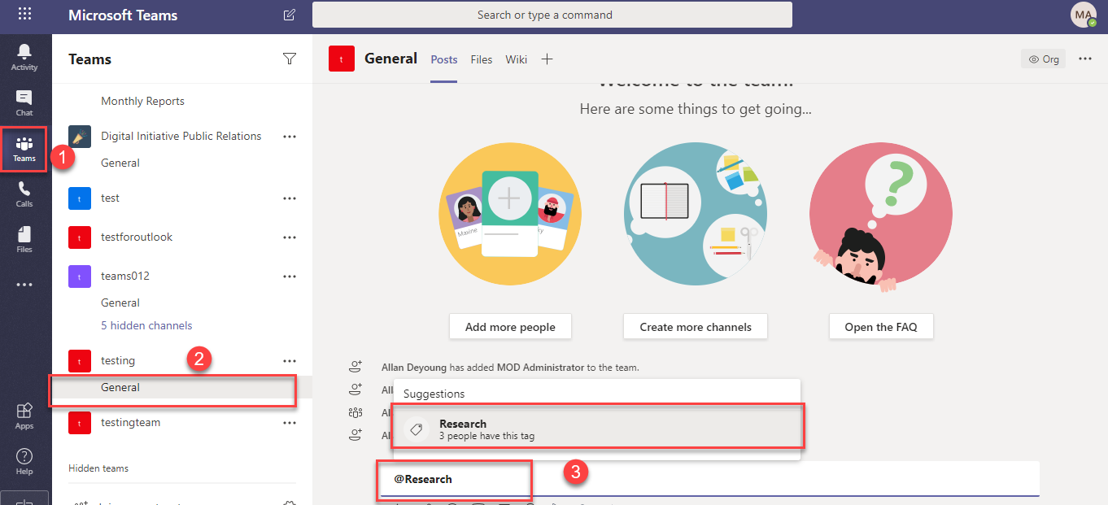Open more options for testing team
Viewport: 1108px width, 505px height.
point(289,361)
